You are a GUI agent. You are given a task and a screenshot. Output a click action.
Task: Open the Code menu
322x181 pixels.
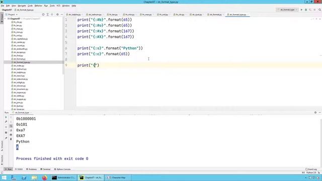point(30,6)
